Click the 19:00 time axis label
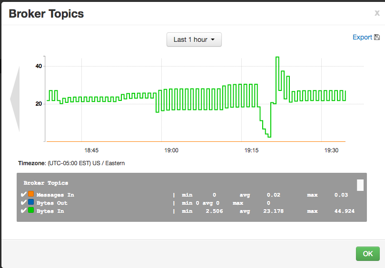Image resolution: width=385 pixels, height=268 pixels. pyautogui.click(x=171, y=150)
